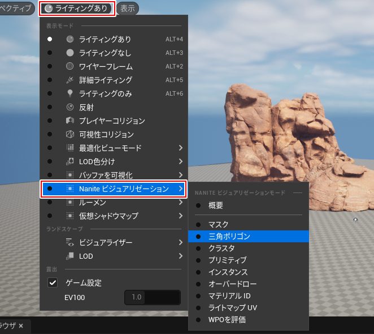
Task: Click the Wireframe (ワイヤーフレーム) globe icon
Action: [70, 66]
